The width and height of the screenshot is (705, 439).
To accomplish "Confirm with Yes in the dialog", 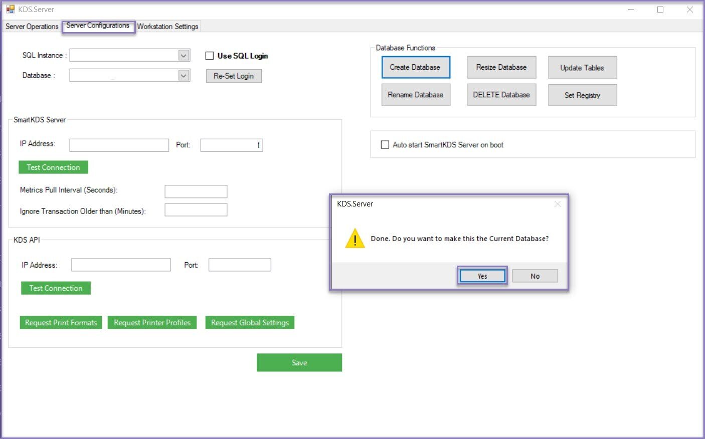I will pos(482,276).
